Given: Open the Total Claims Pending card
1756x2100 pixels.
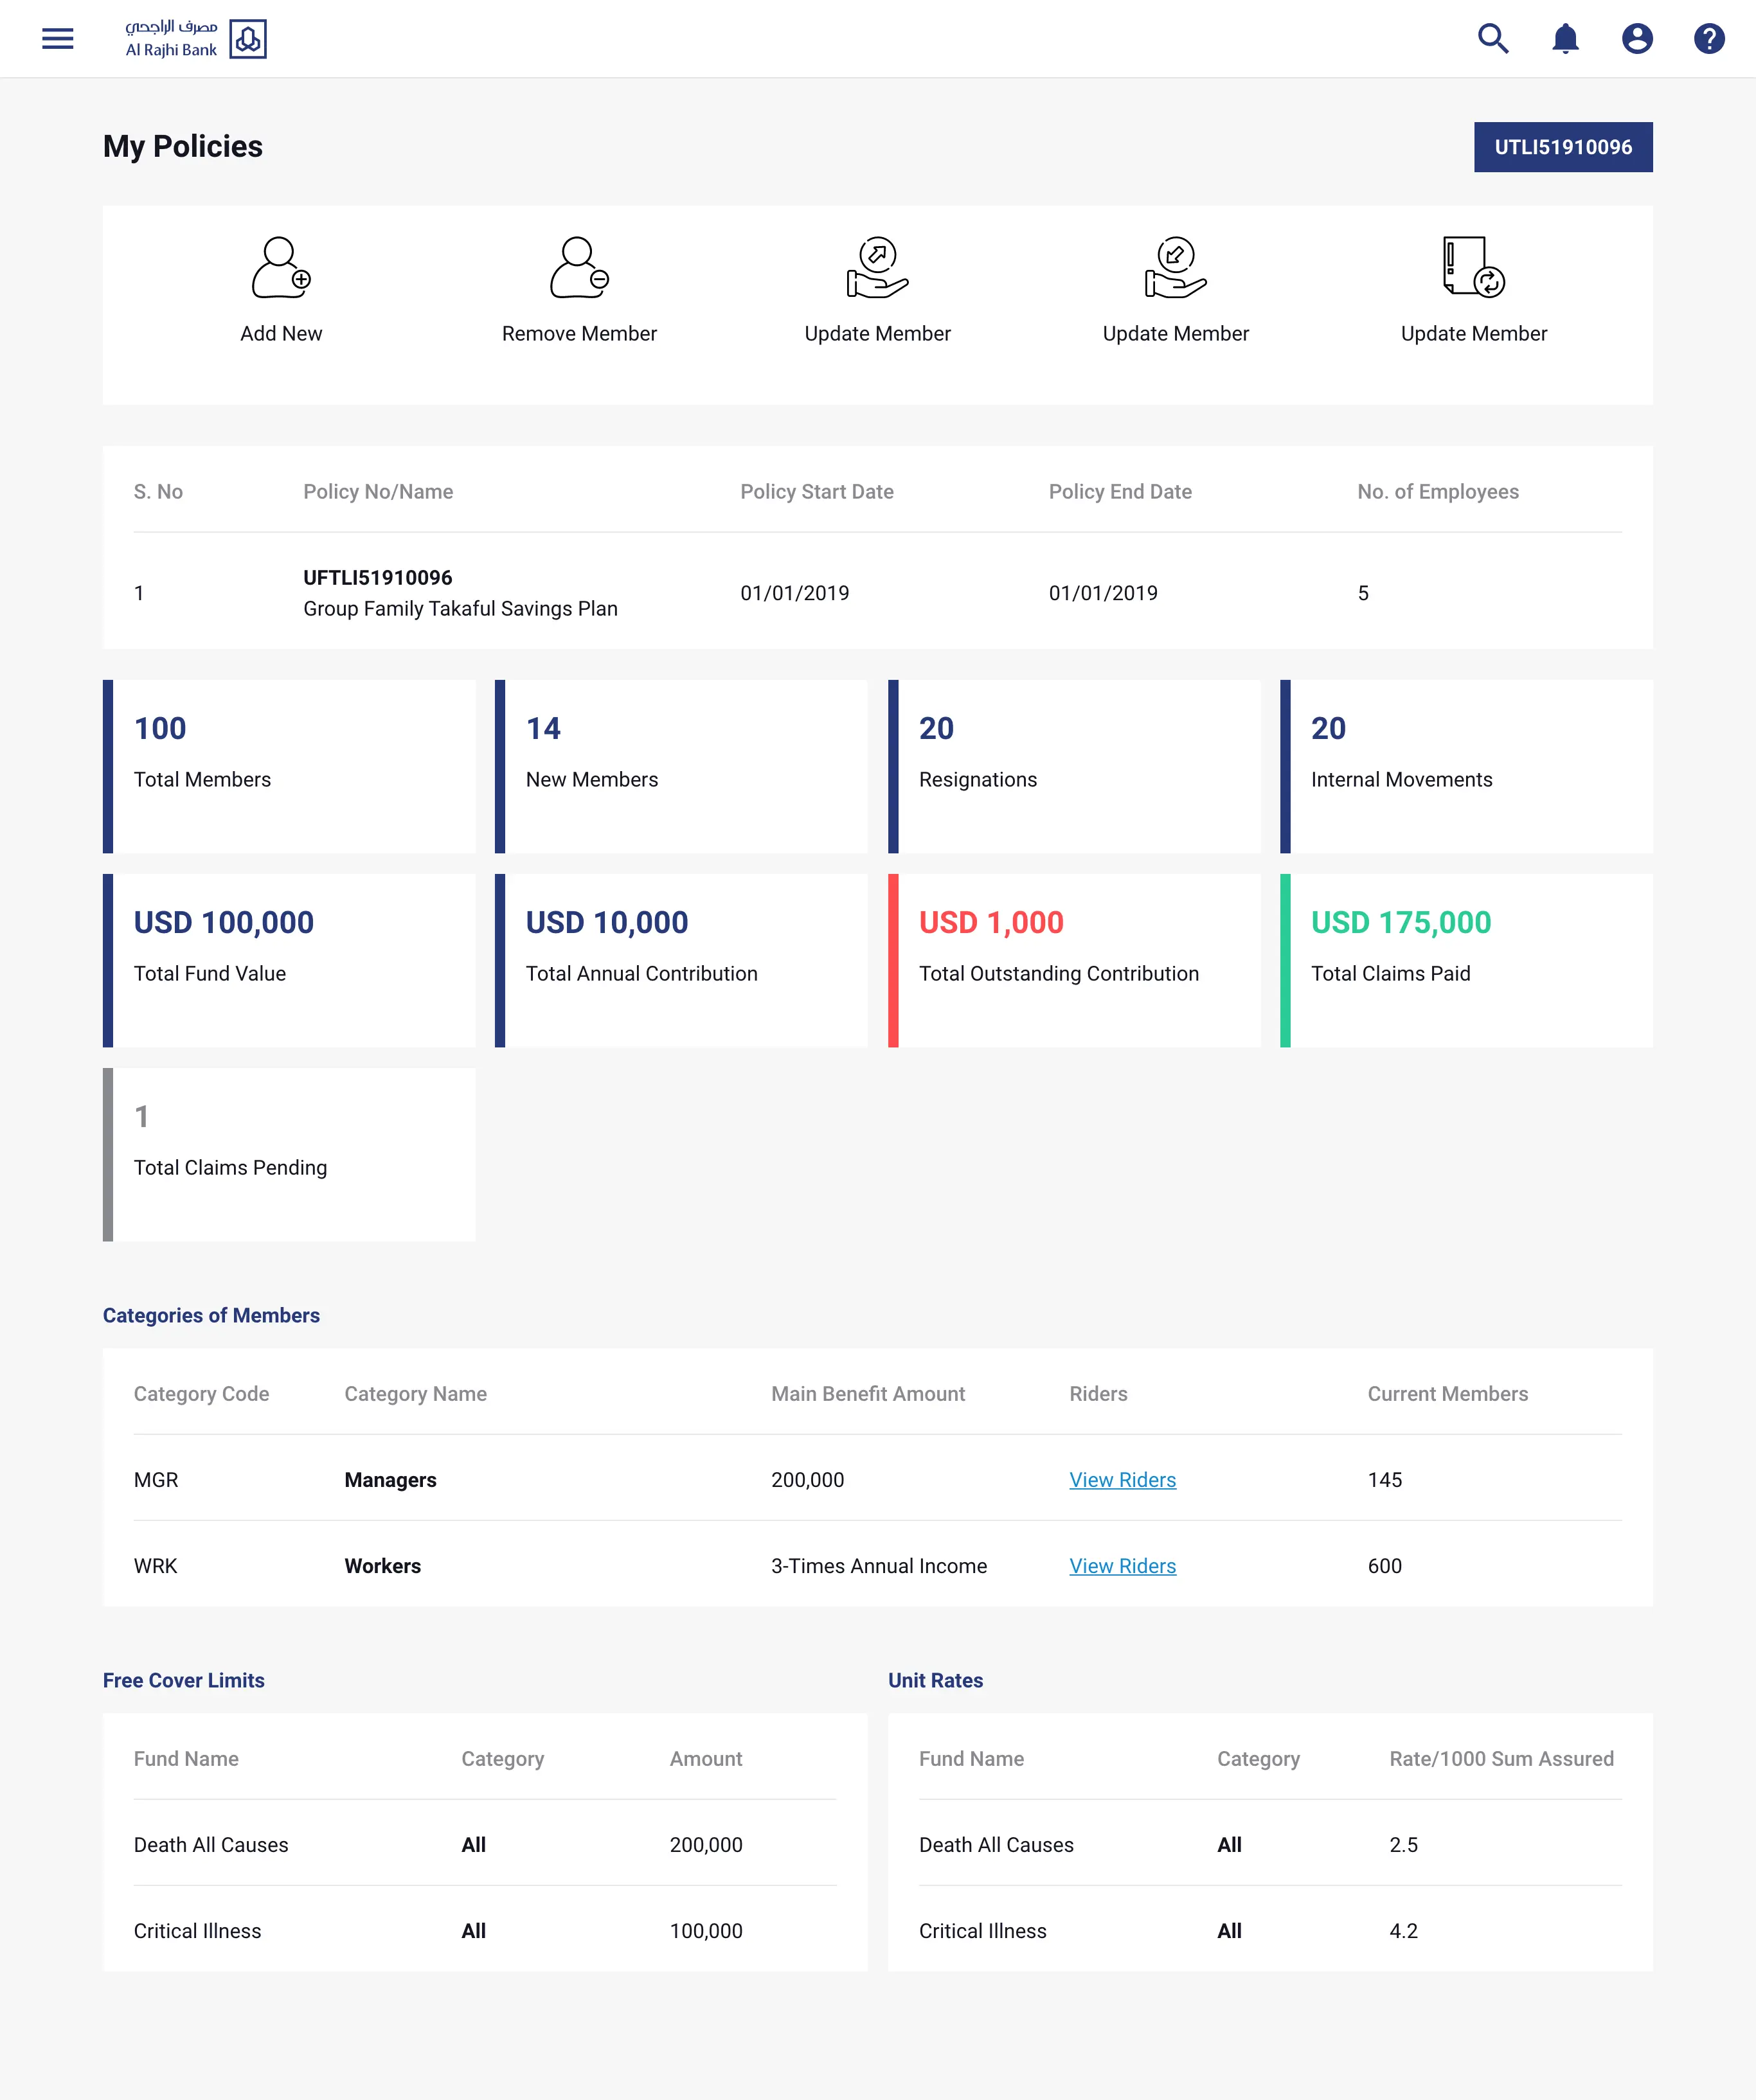Looking at the screenshot, I should point(289,1154).
